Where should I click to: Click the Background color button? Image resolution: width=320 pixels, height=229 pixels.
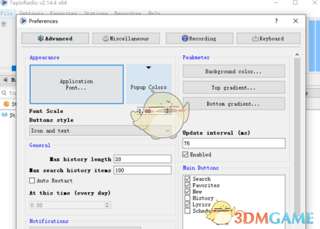tap(234, 71)
